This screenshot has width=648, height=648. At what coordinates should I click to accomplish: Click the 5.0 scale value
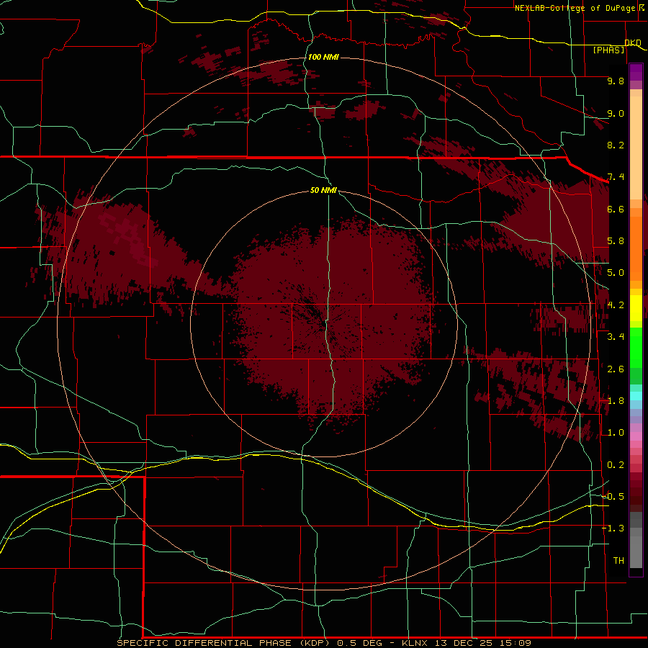(616, 273)
